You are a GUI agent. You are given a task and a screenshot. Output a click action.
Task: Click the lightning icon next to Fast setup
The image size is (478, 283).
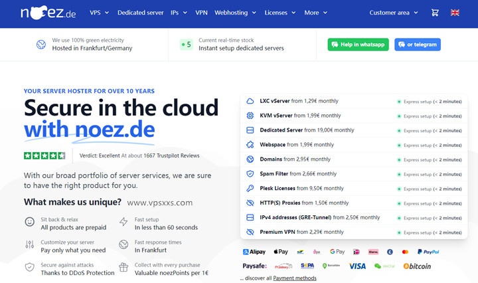coord(123,222)
